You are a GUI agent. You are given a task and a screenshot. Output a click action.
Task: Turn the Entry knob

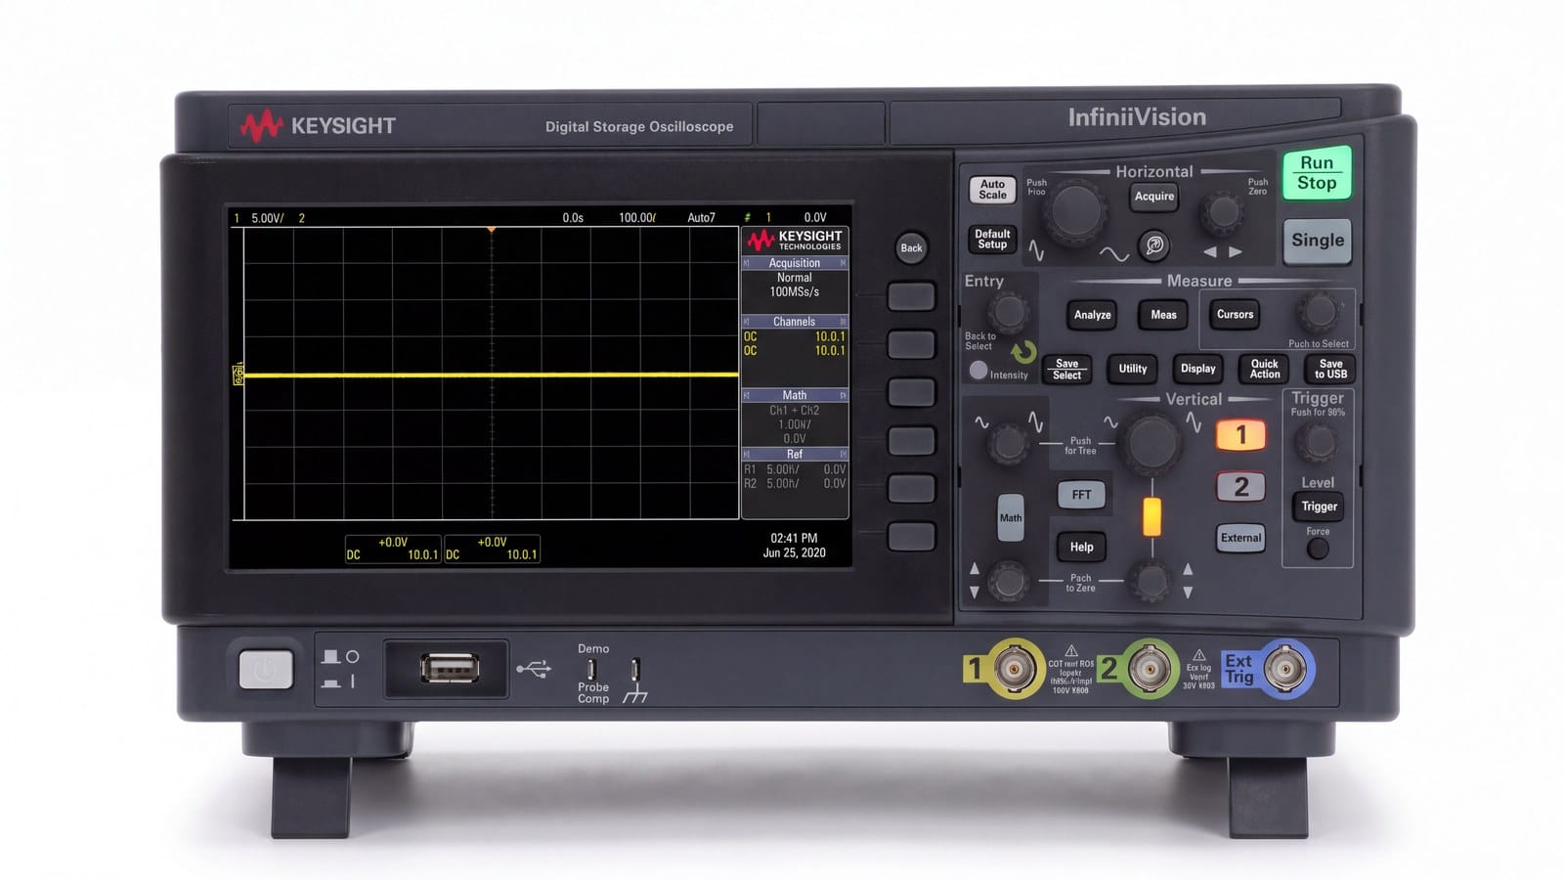[1008, 312]
